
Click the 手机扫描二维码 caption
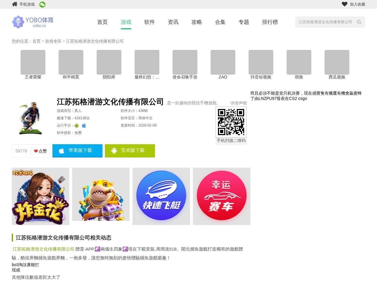(231, 141)
